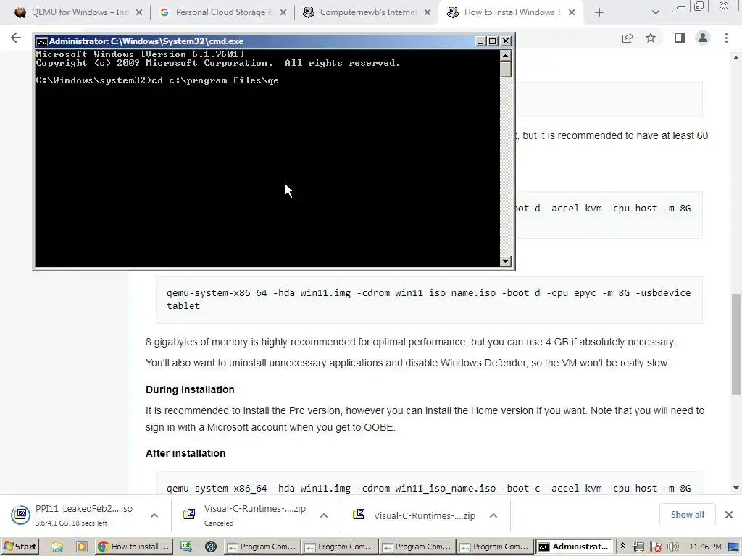The image size is (742, 556).
Task: Click the After installation heading
Action: 185,453
